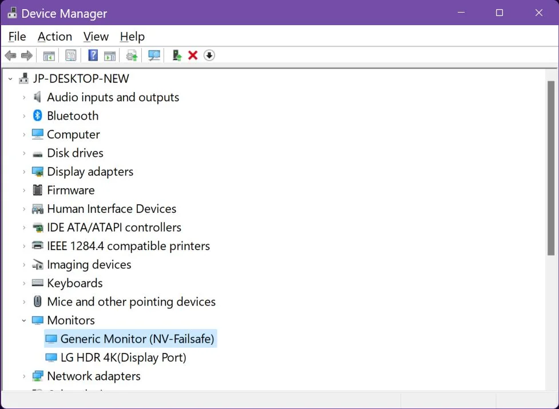Open the Help menu
The height and width of the screenshot is (409, 559).
(x=132, y=37)
